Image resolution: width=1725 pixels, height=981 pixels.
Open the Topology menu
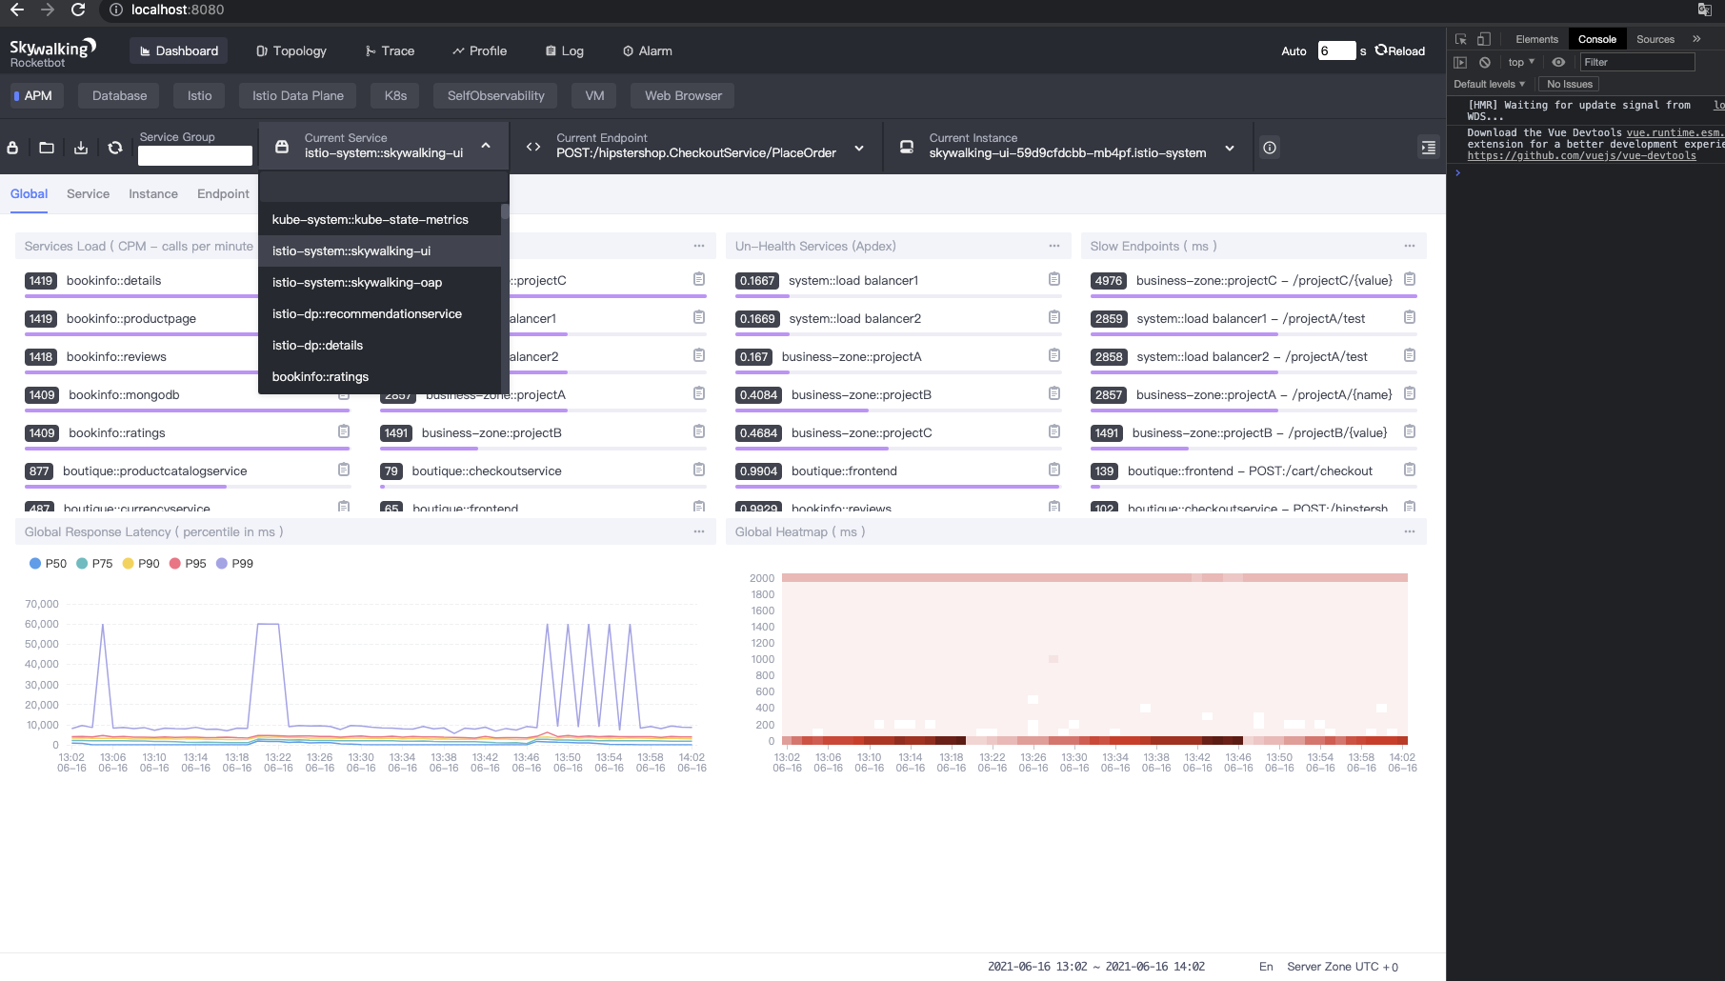click(291, 51)
